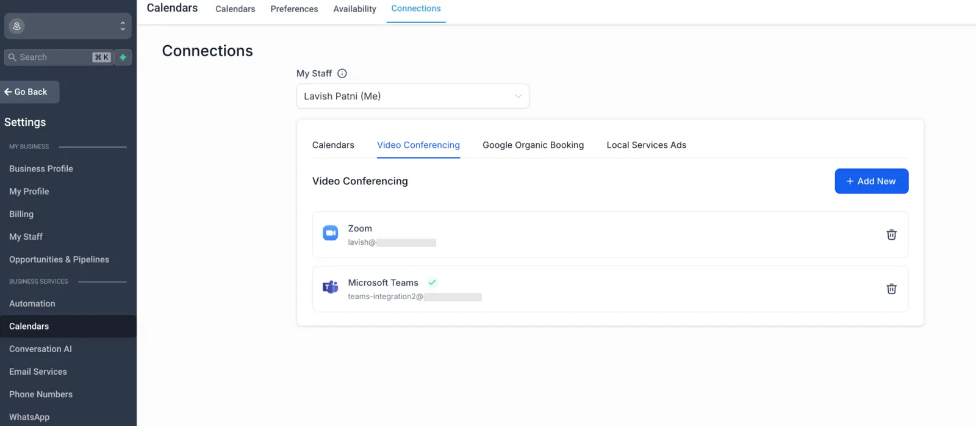
Task: Open Conversation AI in sidebar
Action: click(40, 349)
